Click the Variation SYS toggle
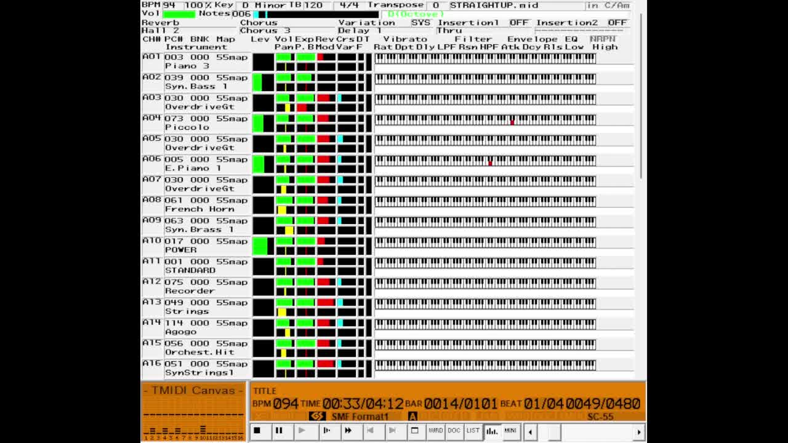The width and height of the screenshot is (788, 443). tap(420, 22)
